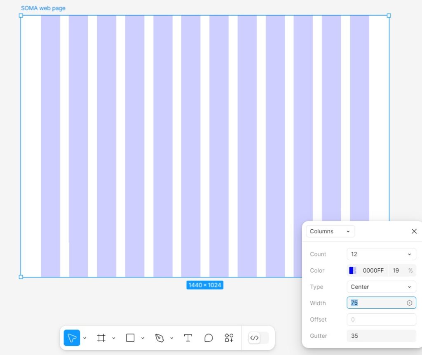The width and height of the screenshot is (422, 355).
Task: Open Move tool options chevron
Action: pyautogui.click(x=85, y=338)
